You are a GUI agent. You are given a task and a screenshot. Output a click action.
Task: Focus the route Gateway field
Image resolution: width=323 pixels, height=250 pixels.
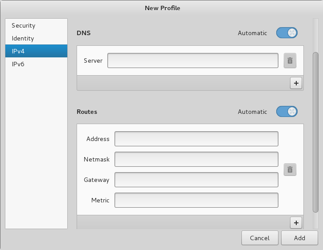coord(196,180)
